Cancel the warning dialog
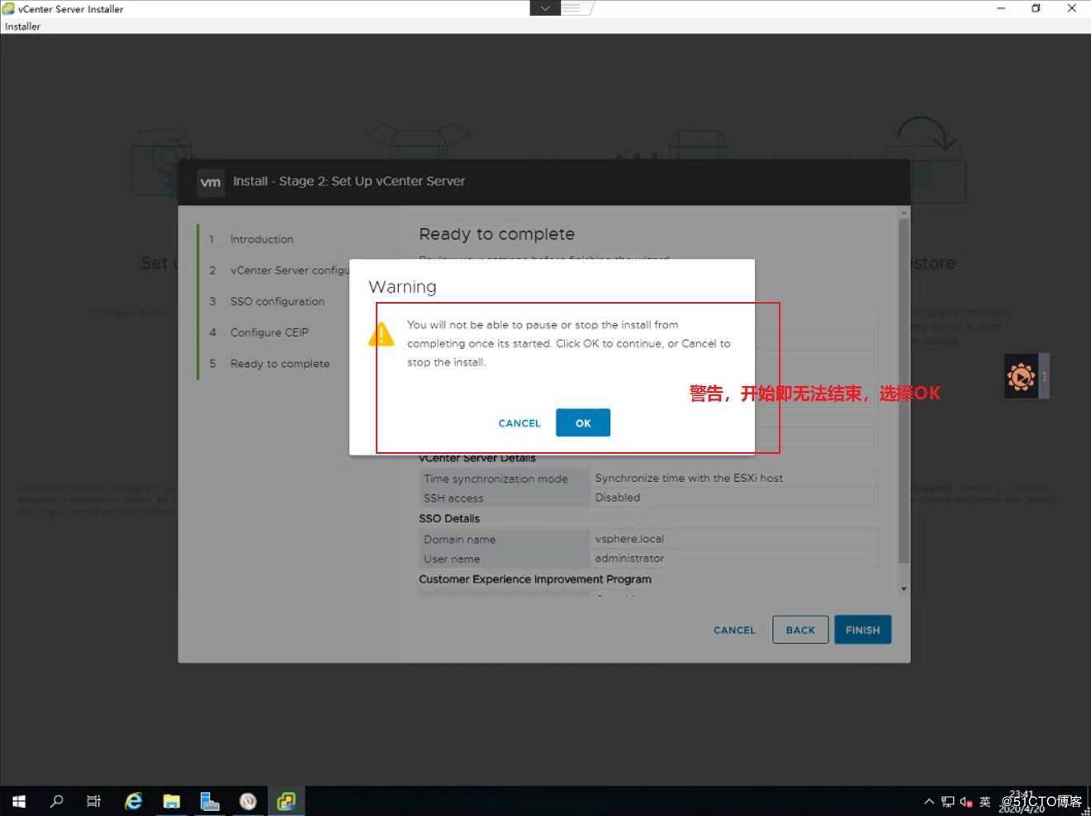The width and height of the screenshot is (1091, 816). (519, 423)
